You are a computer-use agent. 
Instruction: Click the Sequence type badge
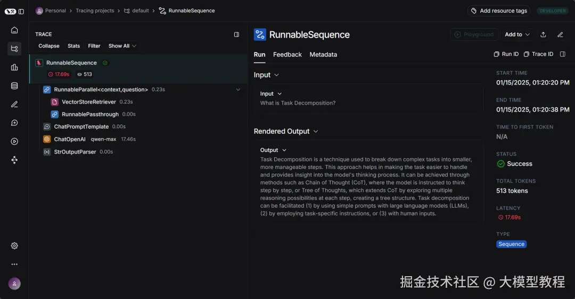(x=511, y=244)
